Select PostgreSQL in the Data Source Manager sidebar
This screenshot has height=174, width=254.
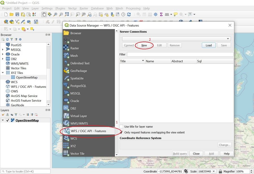coord(78,86)
